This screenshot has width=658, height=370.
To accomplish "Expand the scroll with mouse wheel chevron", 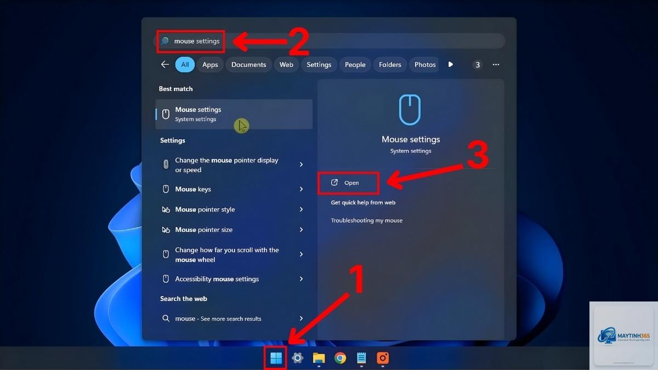I will [x=301, y=254].
